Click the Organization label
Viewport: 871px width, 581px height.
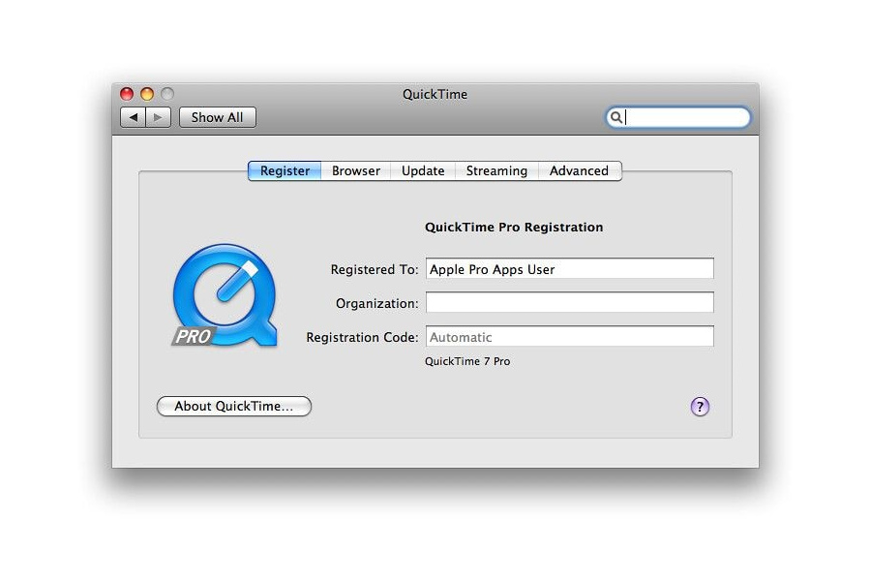coord(377,303)
